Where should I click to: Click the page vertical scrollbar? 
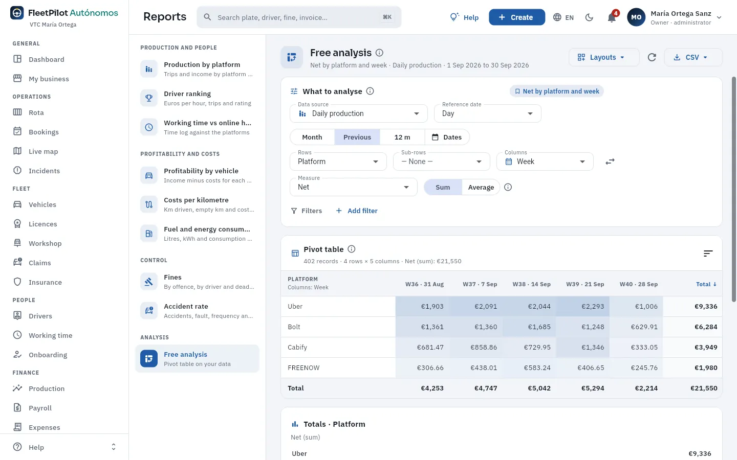click(734, 189)
